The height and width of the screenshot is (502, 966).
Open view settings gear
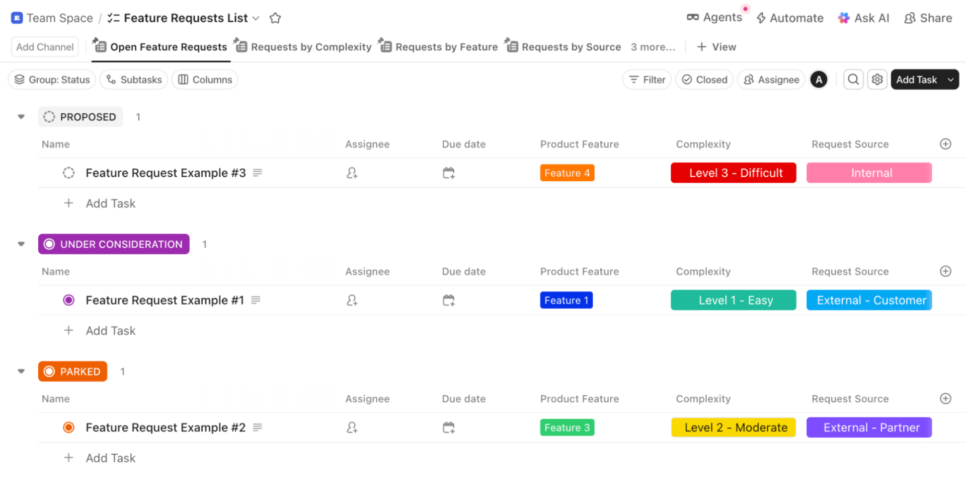point(877,79)
